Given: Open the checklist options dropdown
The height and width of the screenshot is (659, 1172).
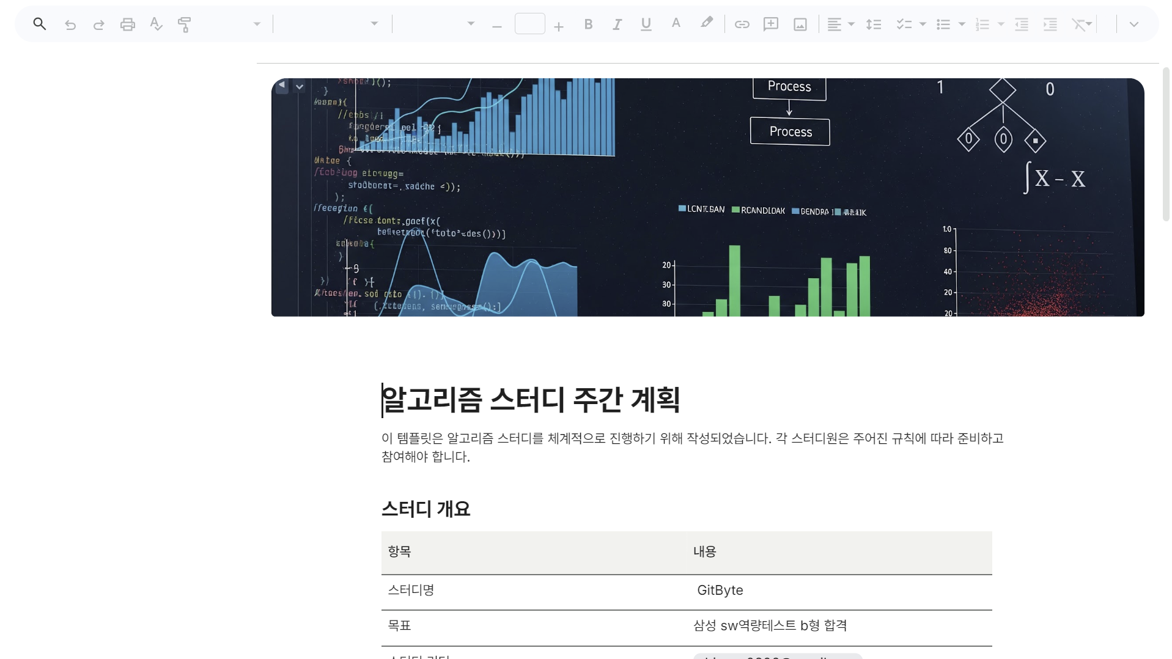Looking at the screenshot, I should pos(923,24).
